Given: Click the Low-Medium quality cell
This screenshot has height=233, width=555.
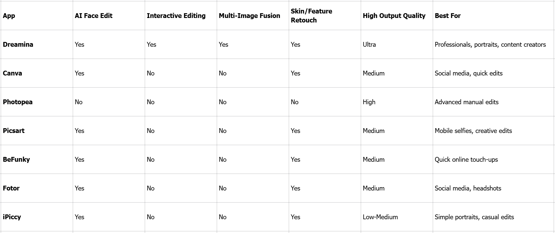Looking at the screenshot, I should click(x=380, y=217).
